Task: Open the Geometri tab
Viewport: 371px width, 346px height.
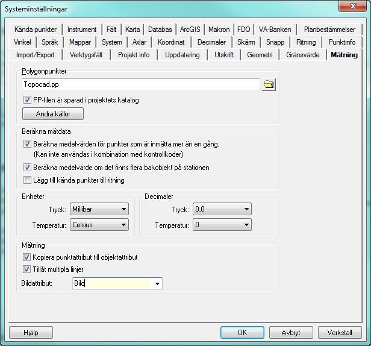Action: [x=260, y=55]
